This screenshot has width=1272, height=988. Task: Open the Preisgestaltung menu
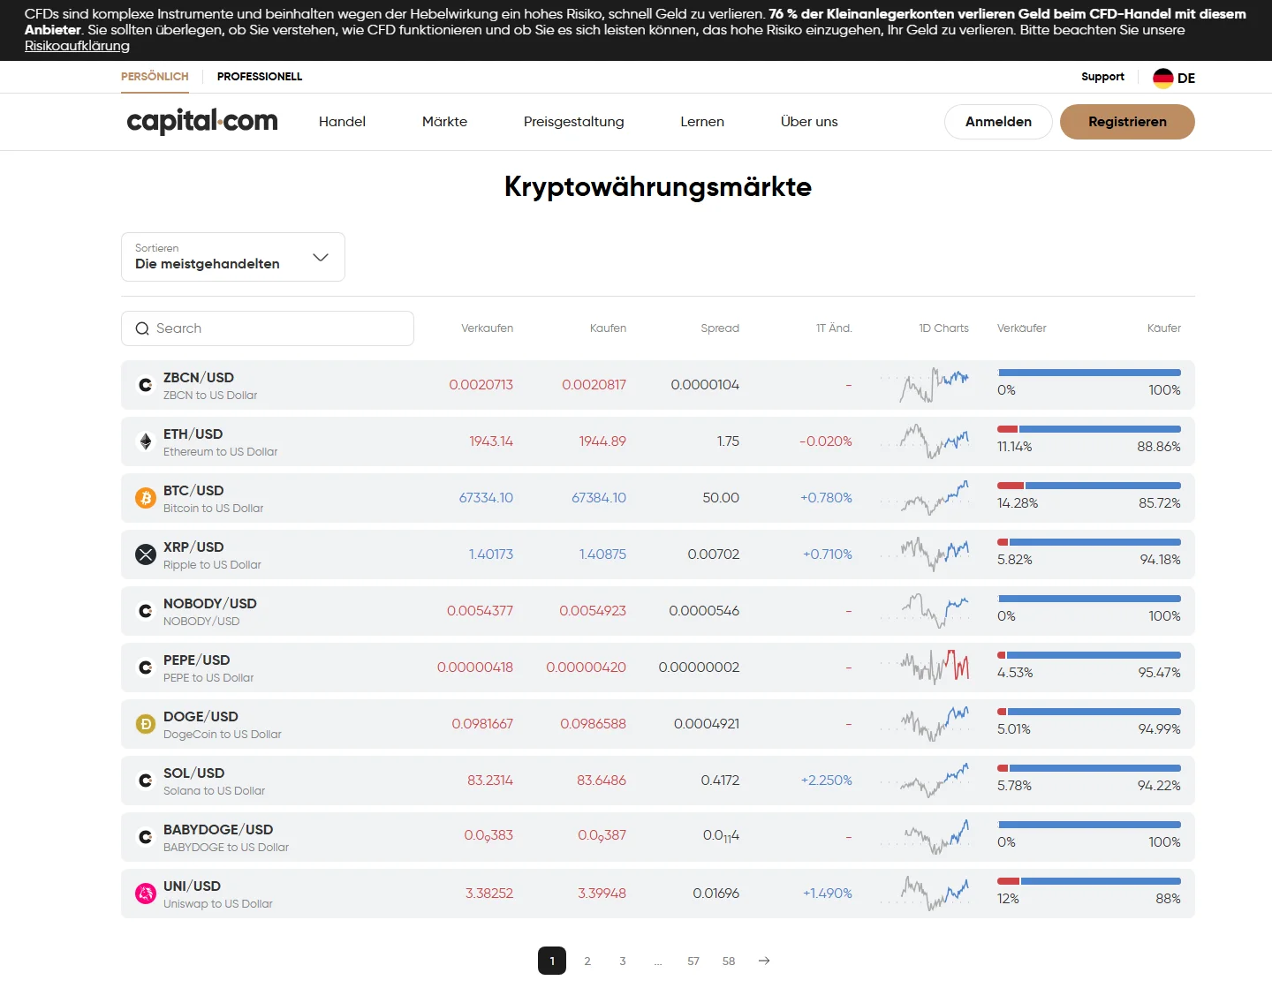pyautogui.click(x=573, y=122)
